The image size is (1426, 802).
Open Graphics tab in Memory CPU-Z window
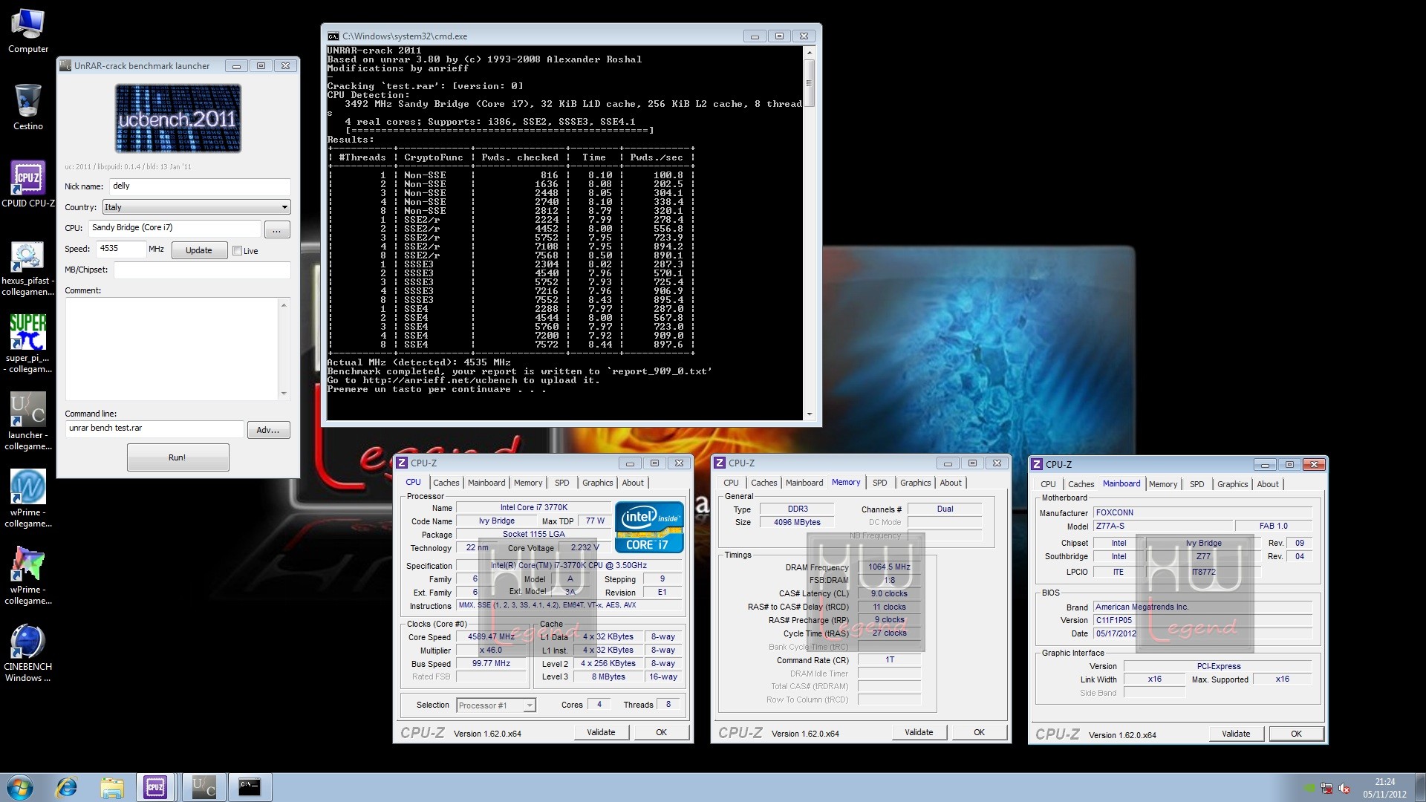(915, 483)
